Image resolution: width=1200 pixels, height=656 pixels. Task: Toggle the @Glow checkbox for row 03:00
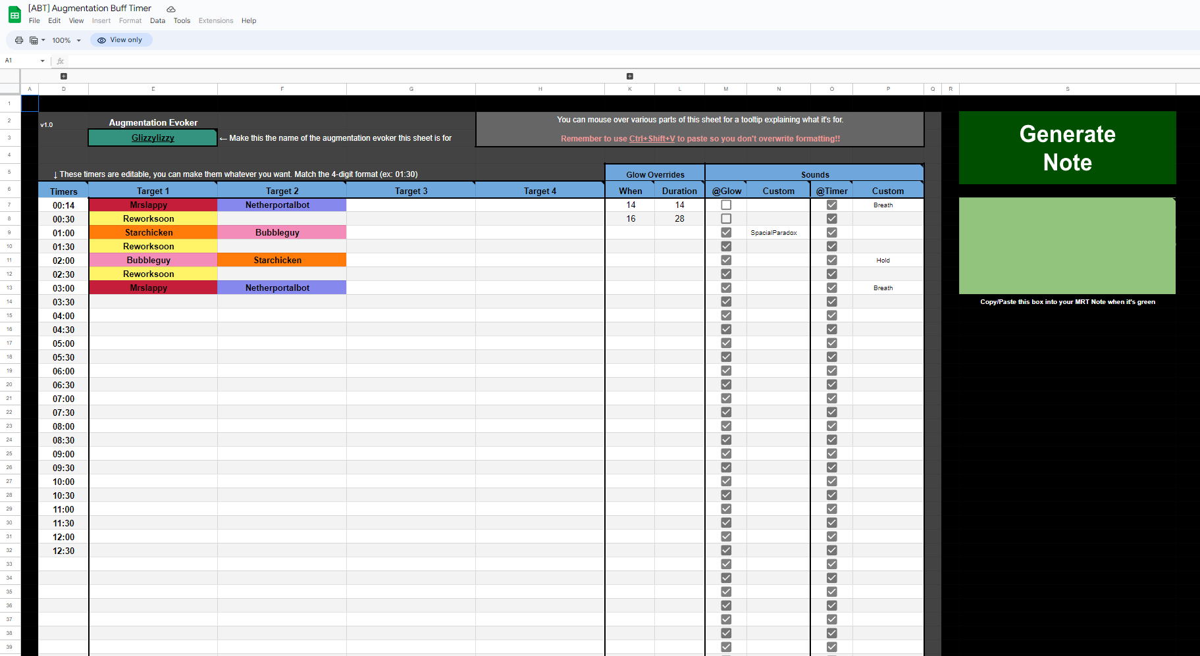pyautogui.click(x=726, y=288)
